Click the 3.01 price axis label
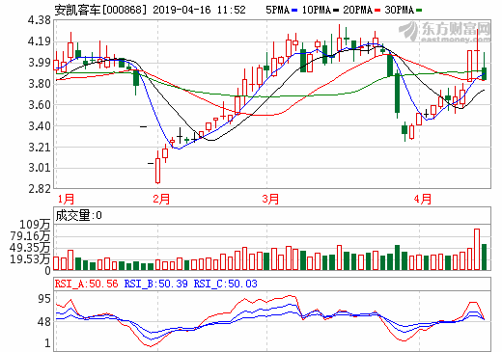Viewport: 502px width, 352px height. [x=40, y=168]
